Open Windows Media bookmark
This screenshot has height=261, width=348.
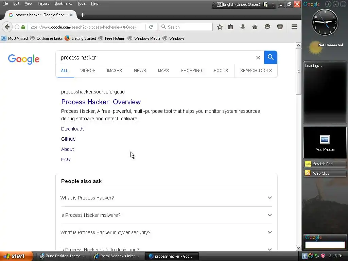[x=144, y=38]
